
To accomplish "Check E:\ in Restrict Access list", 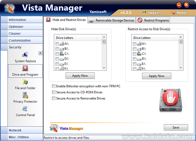I will (135, 64).
